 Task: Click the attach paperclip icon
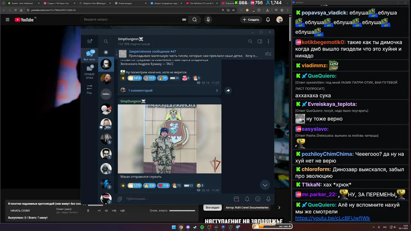120,199
